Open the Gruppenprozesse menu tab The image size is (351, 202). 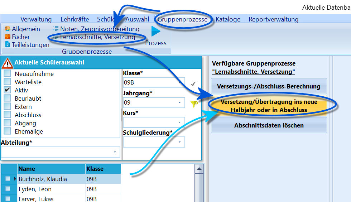click(x=182, y=19)
